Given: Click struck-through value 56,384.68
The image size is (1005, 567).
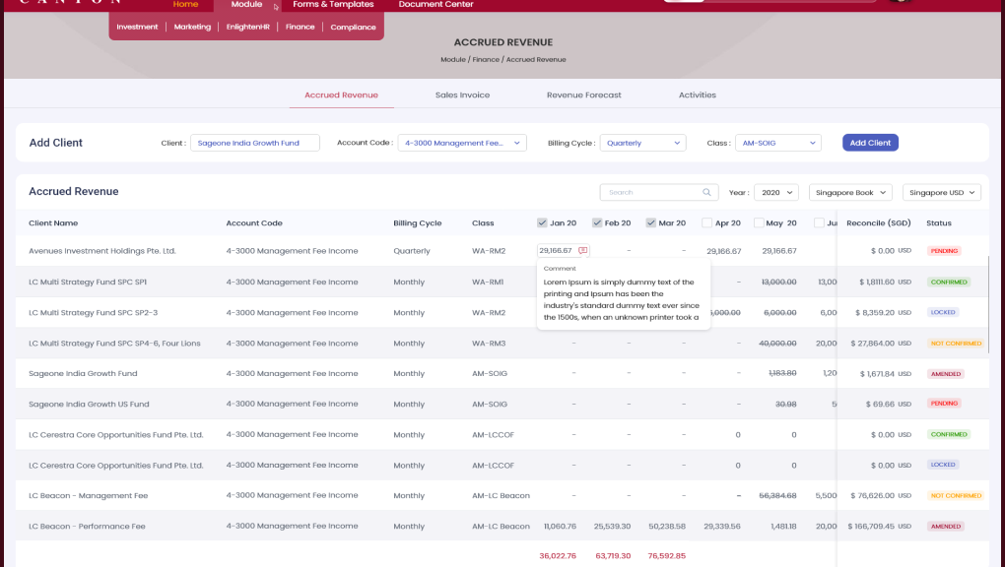Looking at the screenshot, I should (777, 495).
